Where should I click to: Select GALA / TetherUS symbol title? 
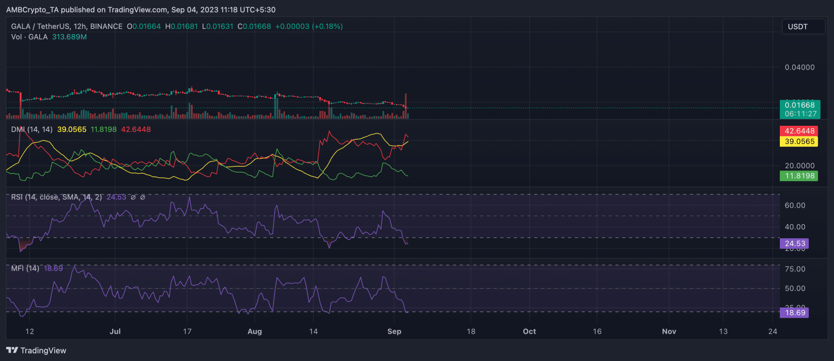(x=67, y=26)
